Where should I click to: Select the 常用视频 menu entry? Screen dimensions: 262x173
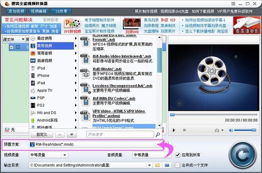point(53,46)
